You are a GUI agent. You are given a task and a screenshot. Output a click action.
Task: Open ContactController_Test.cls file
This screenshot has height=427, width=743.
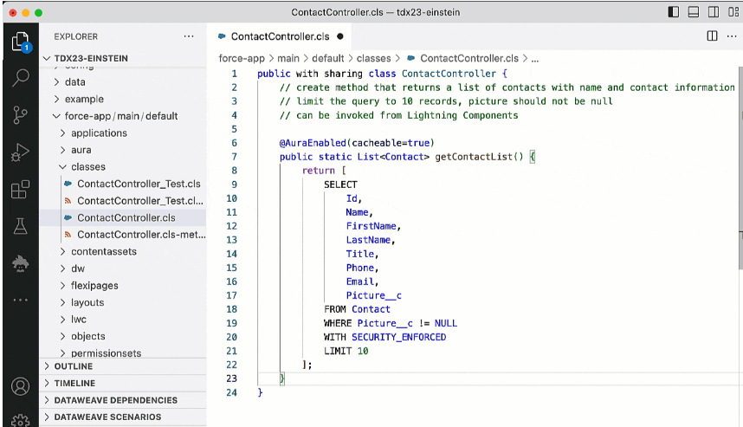(139, 184)
